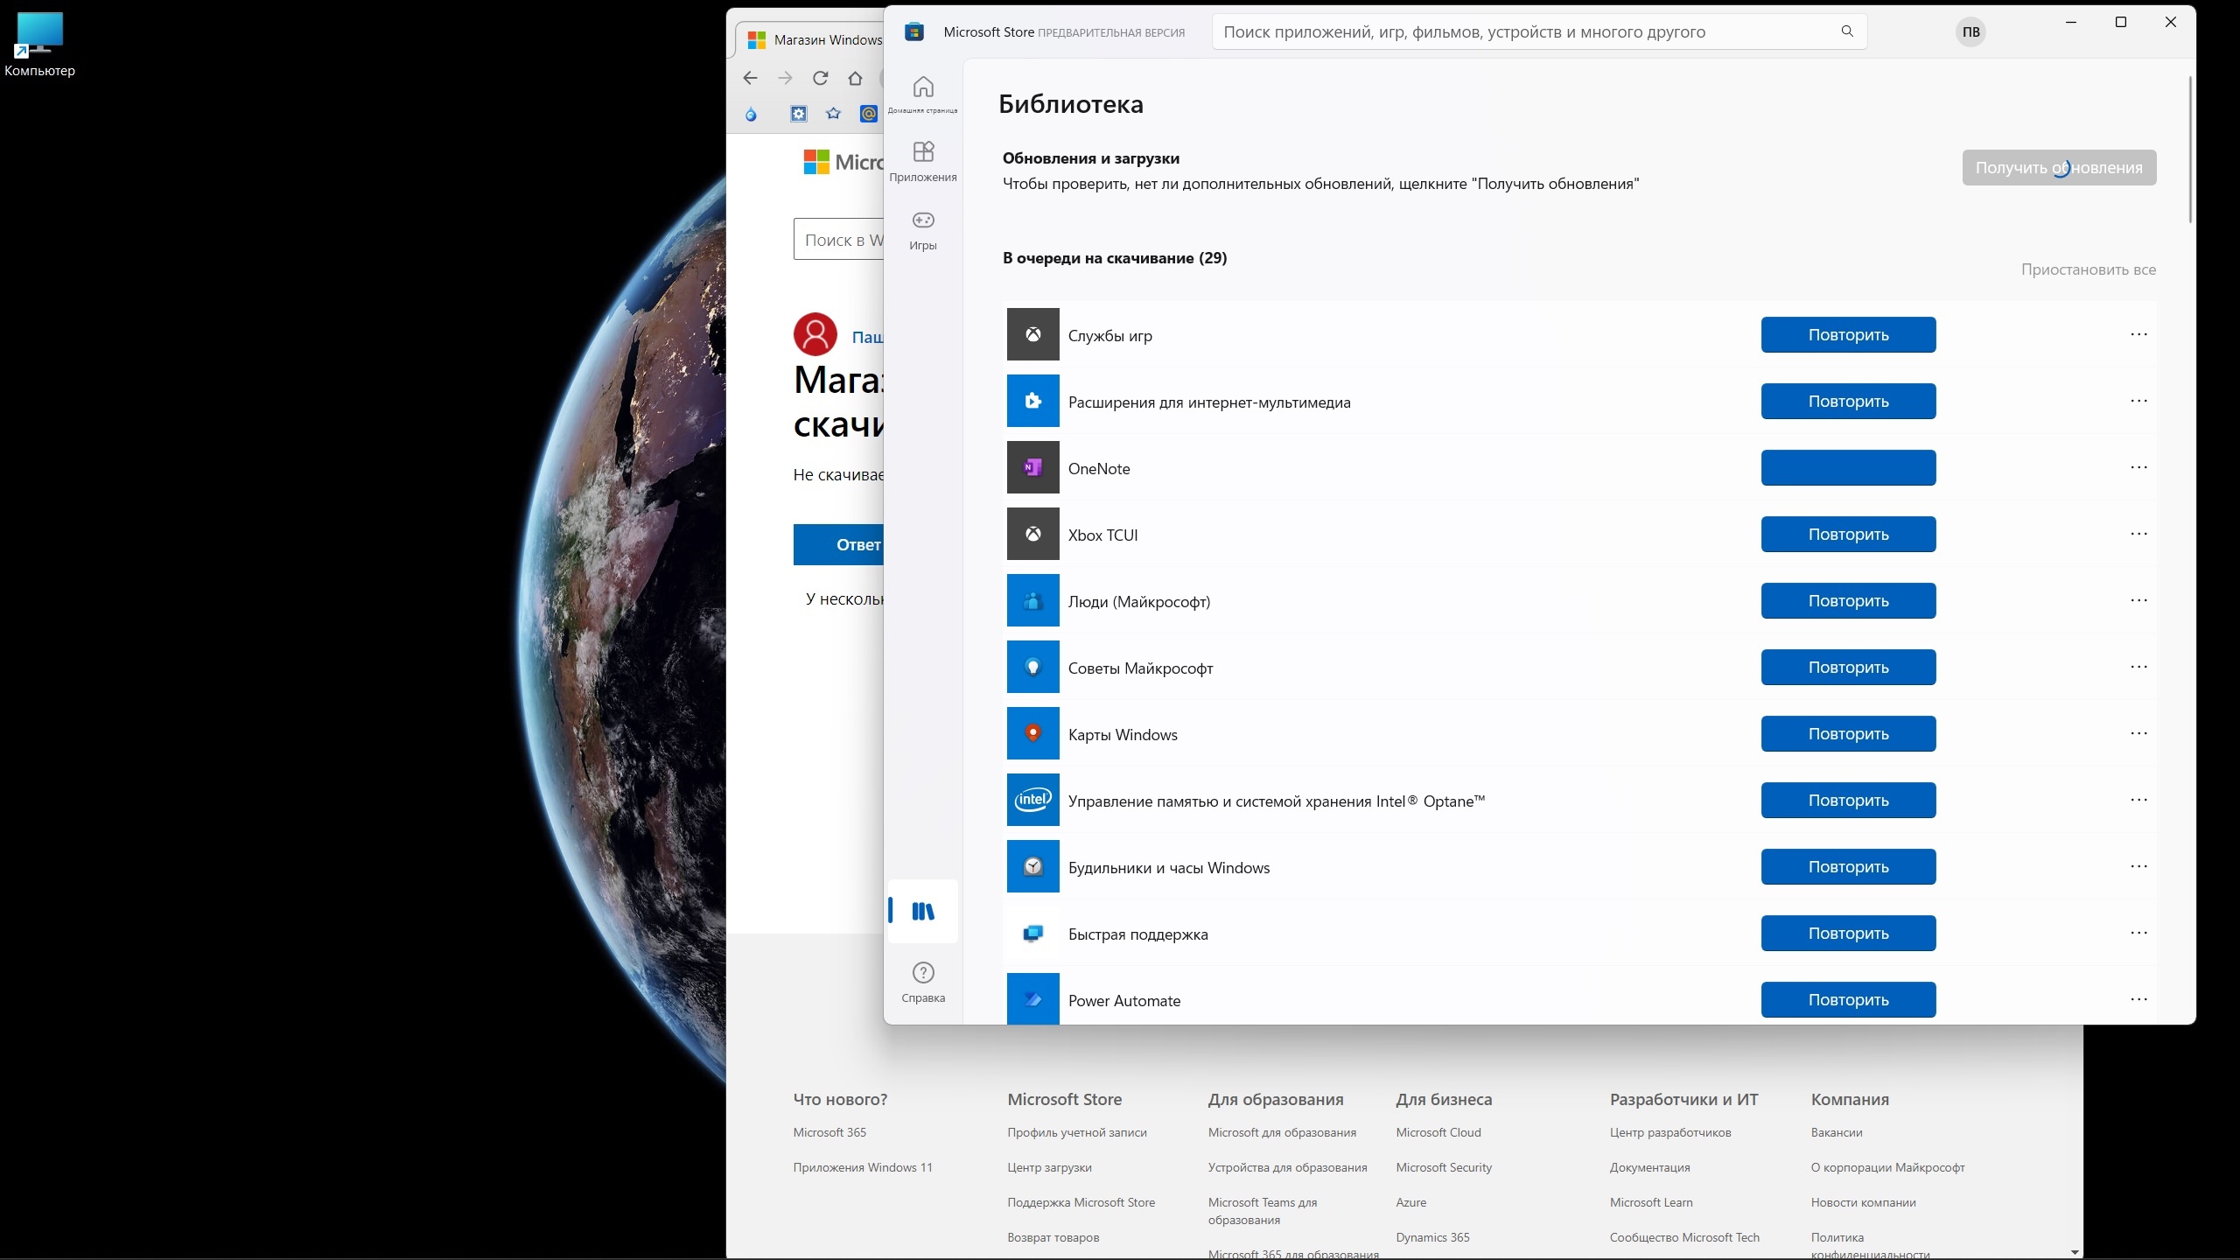The height and width of the screenshot is (1260, 2240).
Task: Click the webpage Поиск search field
Action: 839,239
